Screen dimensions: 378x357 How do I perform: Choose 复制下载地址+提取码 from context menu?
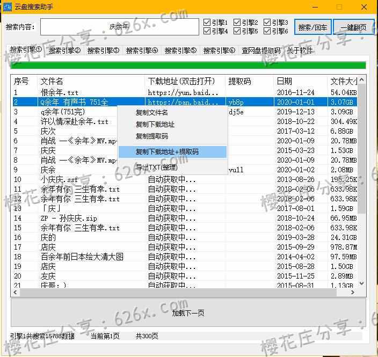tap(172, 151)
